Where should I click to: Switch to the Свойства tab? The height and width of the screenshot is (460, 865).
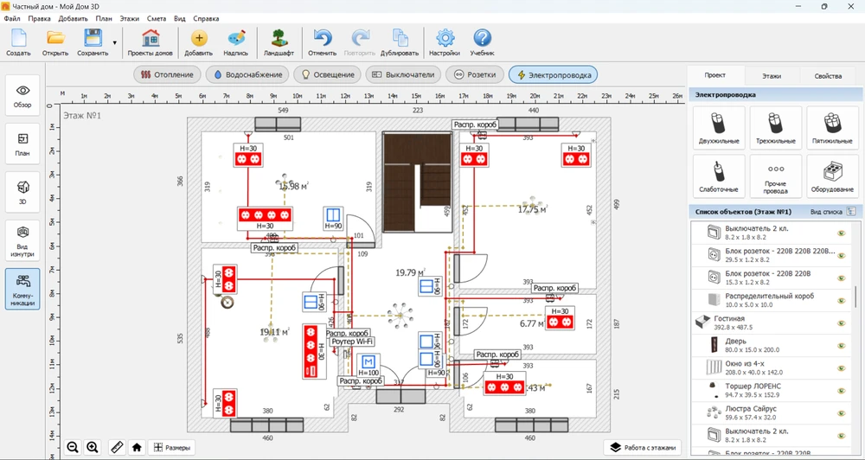[x=828, y=76]
